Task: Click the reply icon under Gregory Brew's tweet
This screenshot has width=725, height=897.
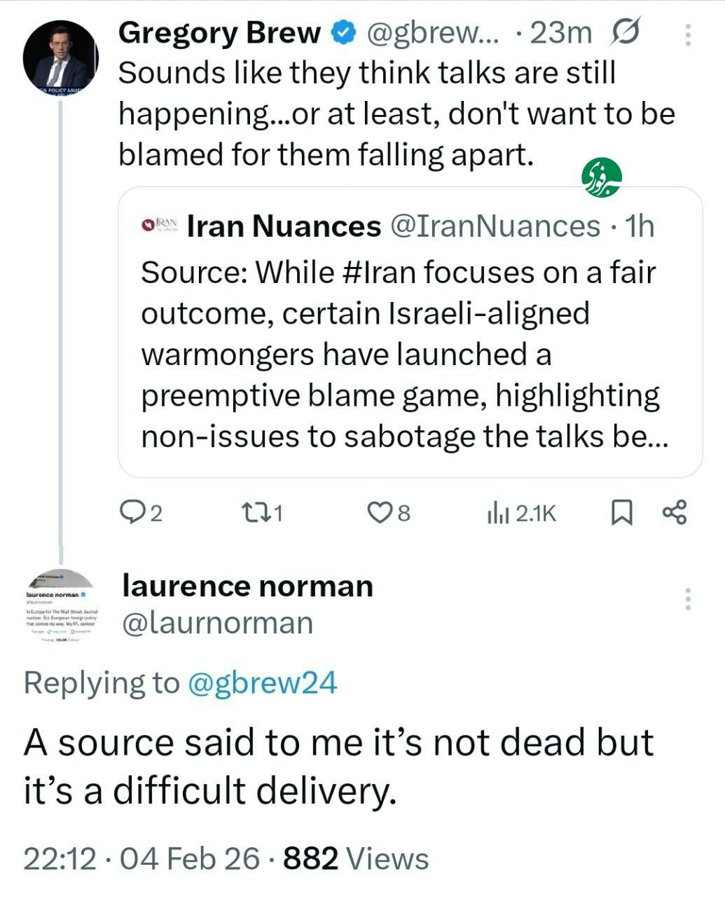Action: [x=131, y=514]
